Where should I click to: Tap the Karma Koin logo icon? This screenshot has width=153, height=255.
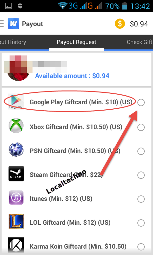pos(16,245)
